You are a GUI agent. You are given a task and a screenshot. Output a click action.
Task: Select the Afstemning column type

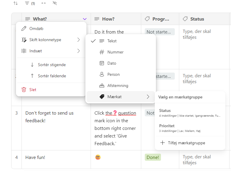[x=121, y=85]
